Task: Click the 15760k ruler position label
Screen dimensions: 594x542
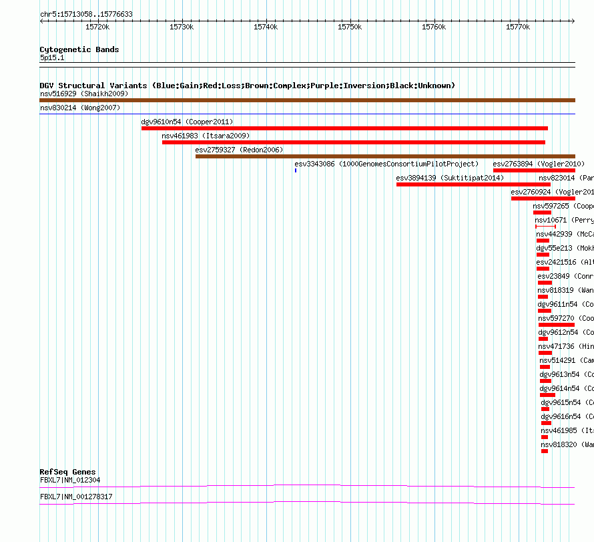Action: tap(434, 27)
